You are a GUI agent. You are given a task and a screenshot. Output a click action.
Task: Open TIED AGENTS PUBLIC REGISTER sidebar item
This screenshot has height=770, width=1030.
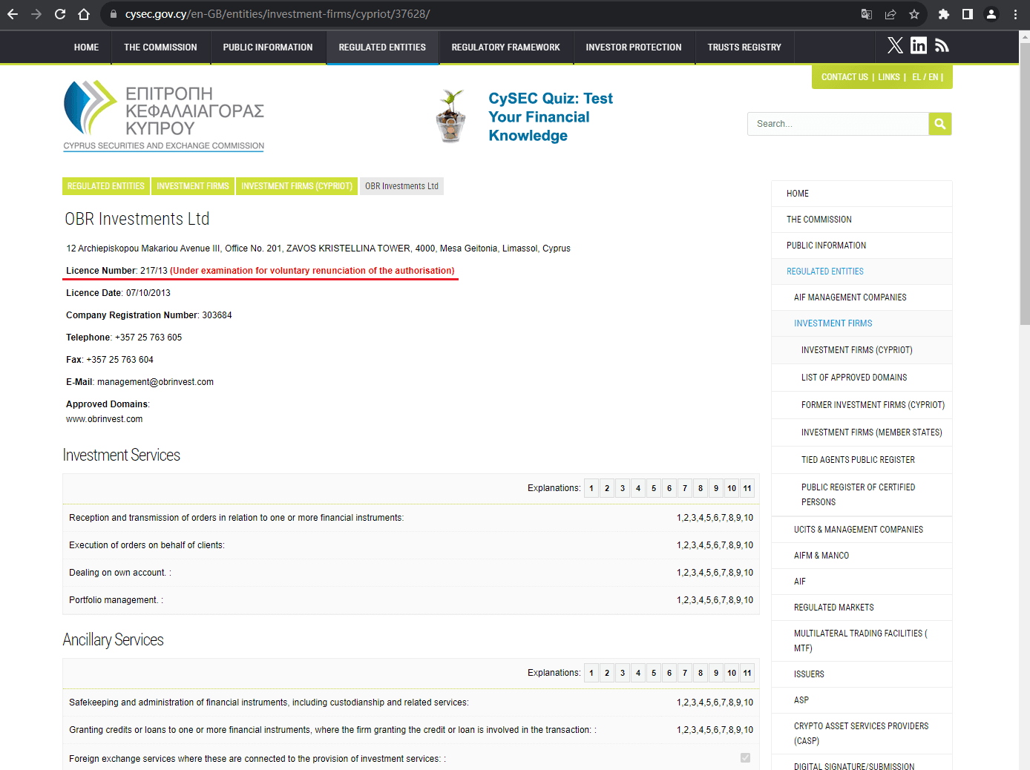pos(862,460)
